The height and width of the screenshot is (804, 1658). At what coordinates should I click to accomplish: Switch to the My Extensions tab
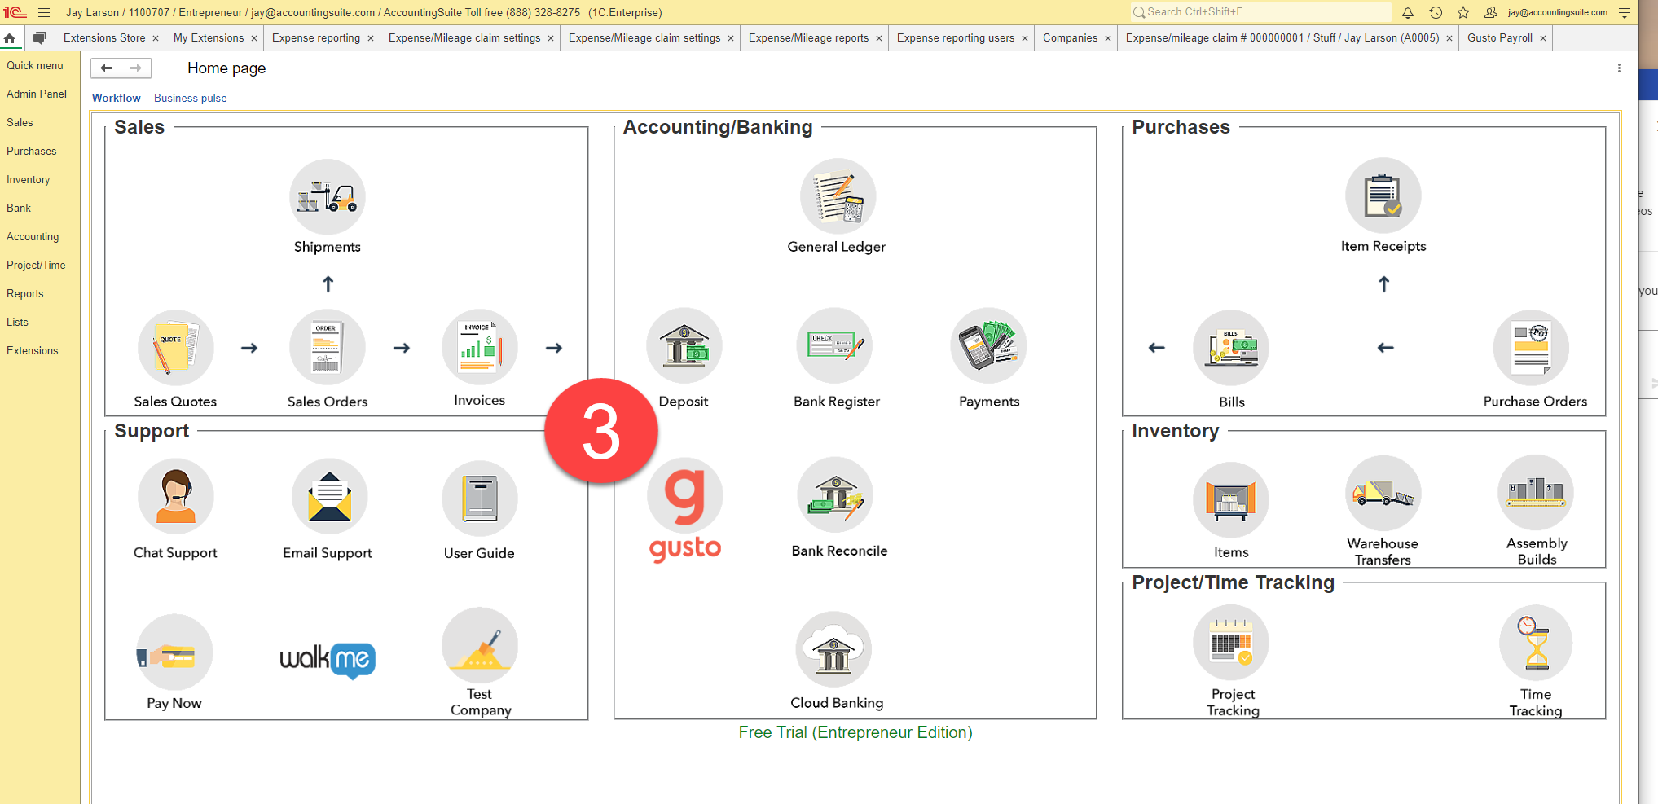(209, 38)
